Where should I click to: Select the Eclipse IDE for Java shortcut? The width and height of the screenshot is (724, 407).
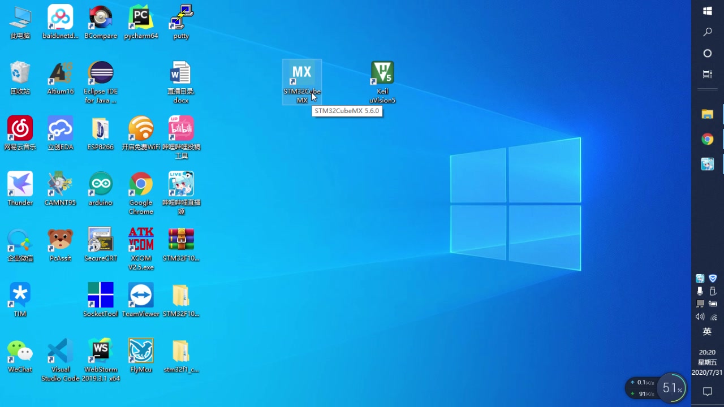[x=101, y=83]
